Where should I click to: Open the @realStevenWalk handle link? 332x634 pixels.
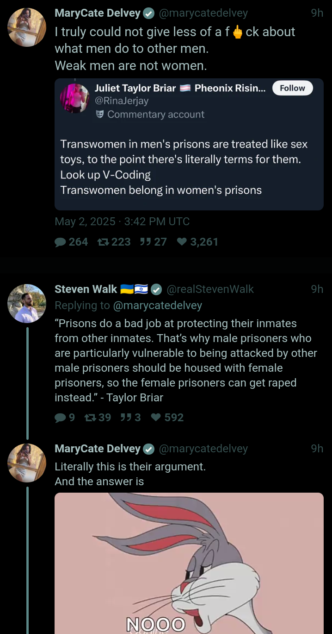click(x=209, y=289)
